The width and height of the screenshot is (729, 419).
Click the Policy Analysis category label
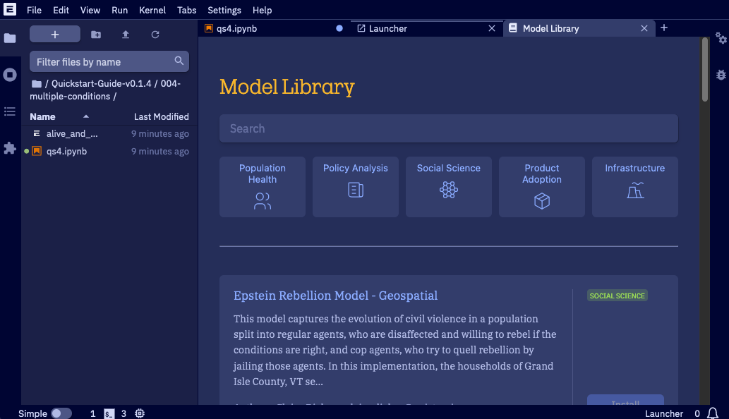click(x=355, y=168)
